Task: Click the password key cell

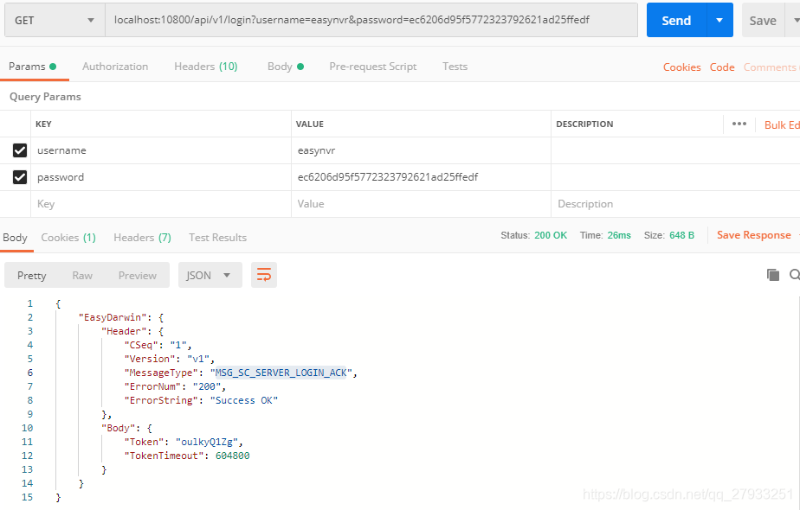Action: pyautogui.click(x=161, y=177)
